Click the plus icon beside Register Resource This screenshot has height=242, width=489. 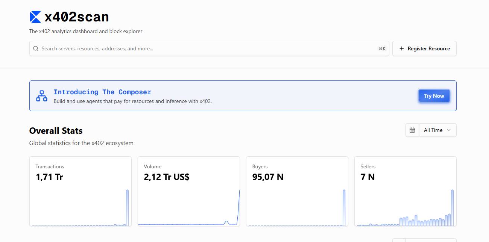click(401, 48)
